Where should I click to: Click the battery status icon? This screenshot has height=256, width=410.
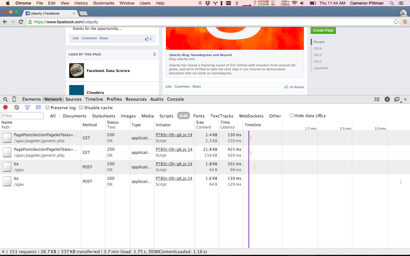[x=313, y=3]
